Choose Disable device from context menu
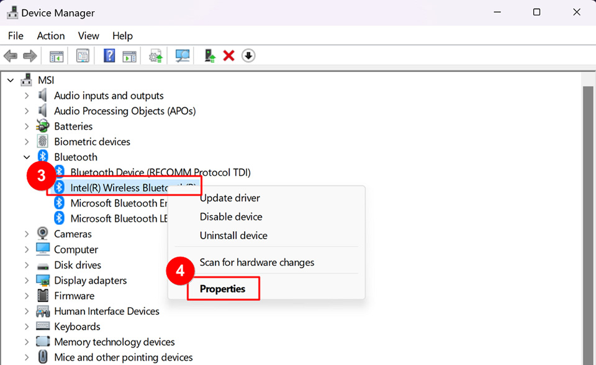 pyautogui.click(x=266, y=217)
